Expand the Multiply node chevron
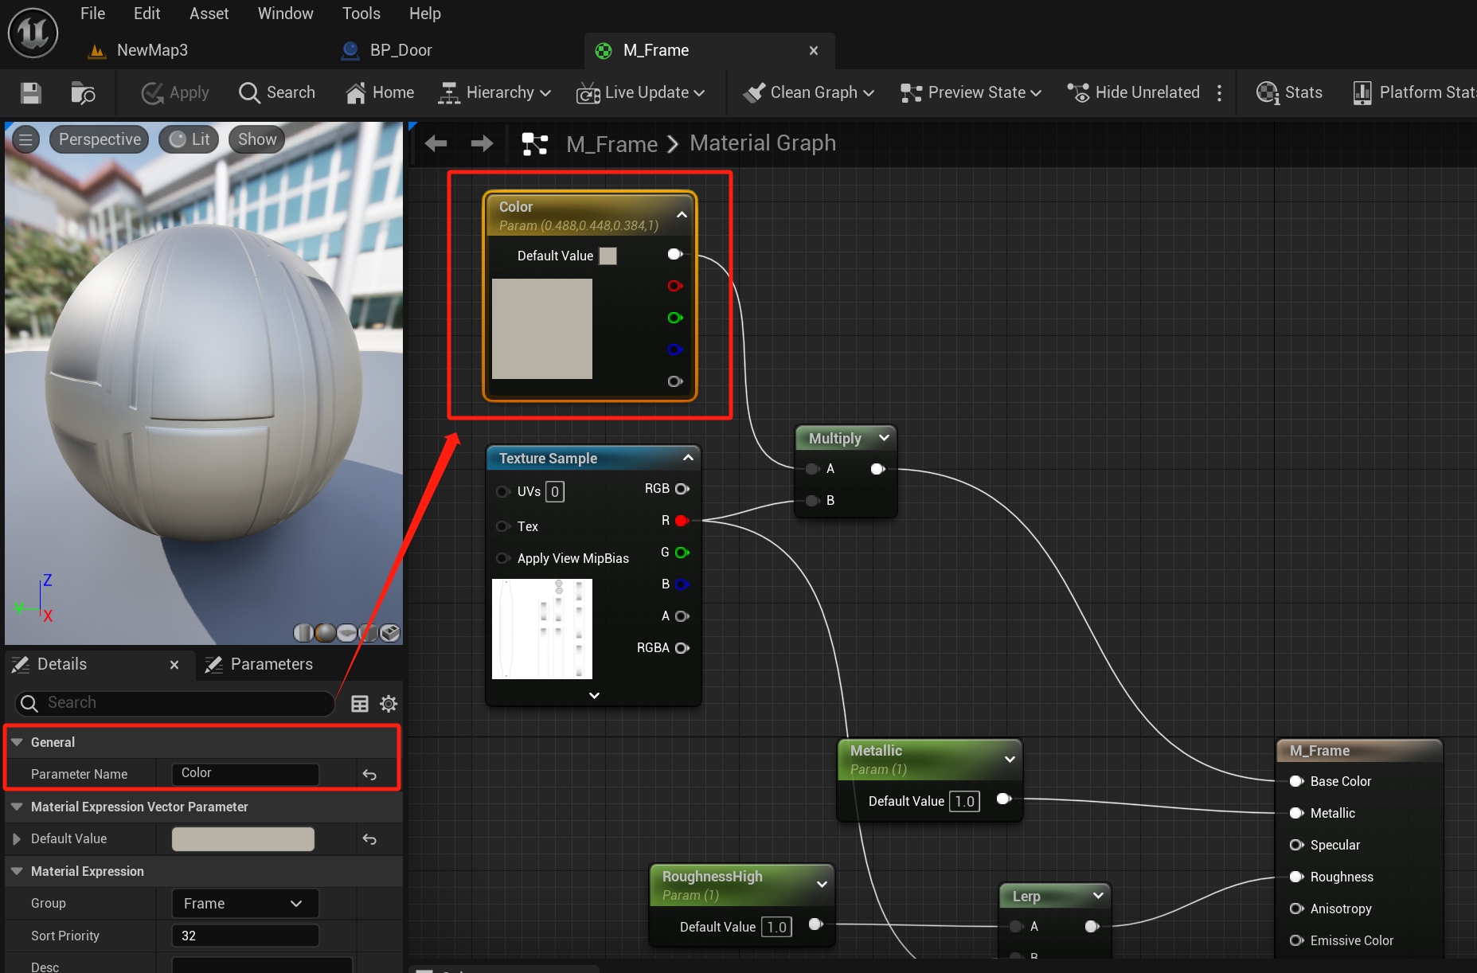1477x973 pixels. 884,438
